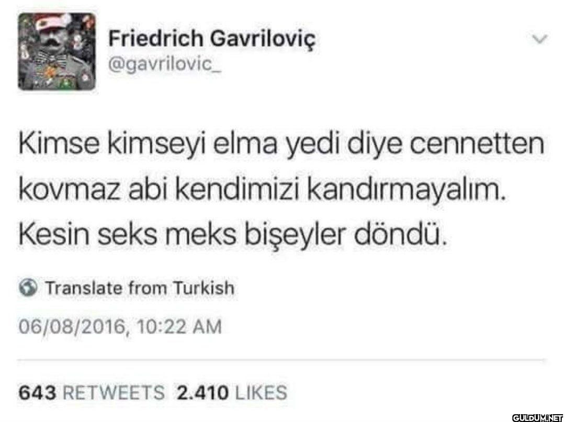This screenshot has height=422, width=565.
Task: View the 643 retweets count
Action: tap(37, 392)
